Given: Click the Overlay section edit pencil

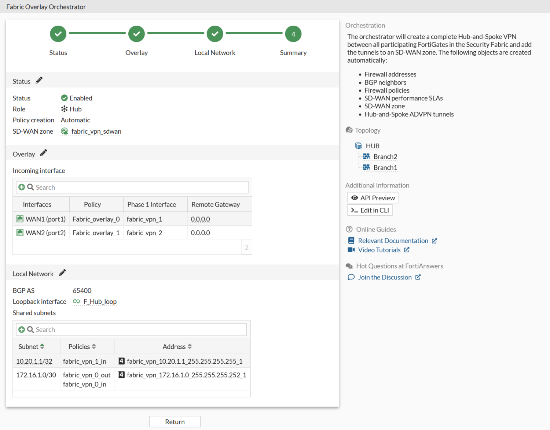Looking at the screenshot, I should [44, 153].
